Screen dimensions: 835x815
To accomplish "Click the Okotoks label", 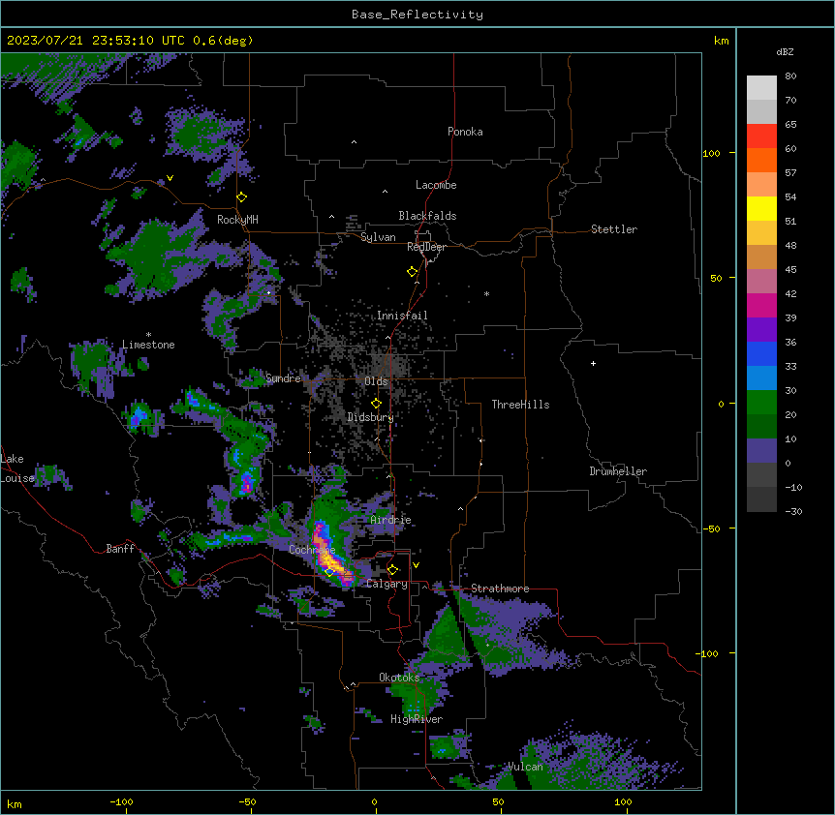I will pos(399,678).
